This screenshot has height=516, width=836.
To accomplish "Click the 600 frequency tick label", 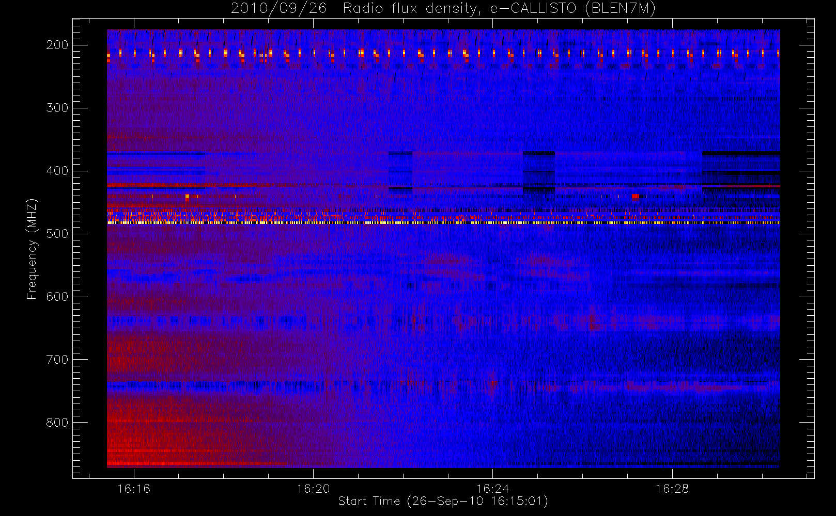I will coord(57,297).
